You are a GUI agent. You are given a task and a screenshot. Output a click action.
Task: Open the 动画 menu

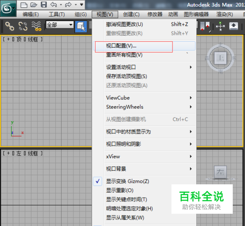[173, 14]
